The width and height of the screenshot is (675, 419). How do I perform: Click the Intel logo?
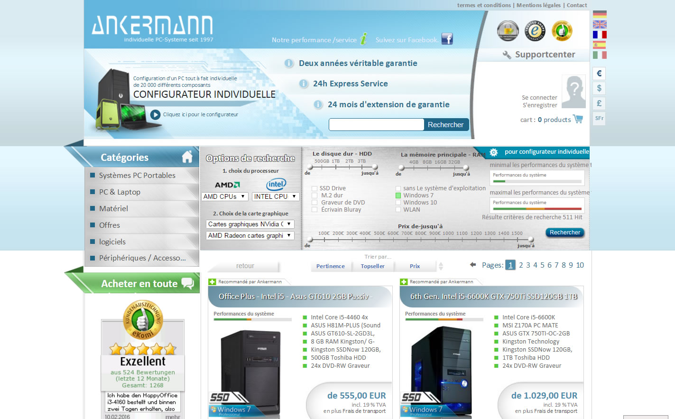pyautogui.click(x=276, y=184)
